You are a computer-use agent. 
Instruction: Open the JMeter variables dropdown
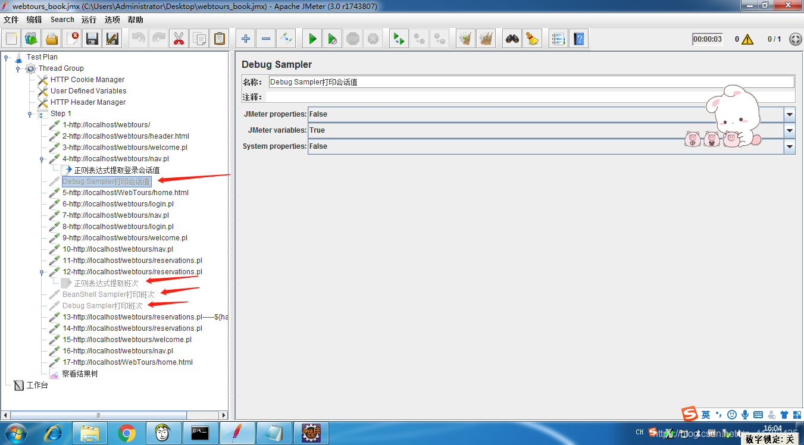[790, 130]
